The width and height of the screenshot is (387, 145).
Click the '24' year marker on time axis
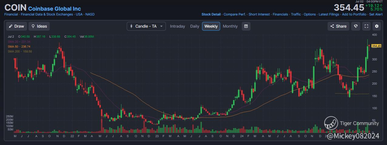point(241,137)
